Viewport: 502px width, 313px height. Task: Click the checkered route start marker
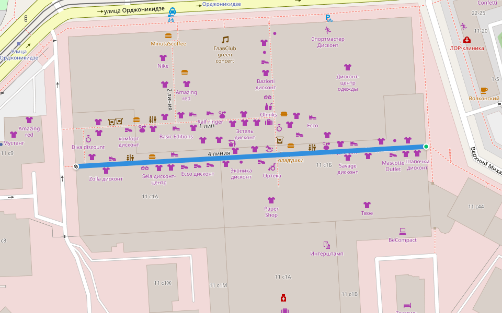[x=76, y=166]
